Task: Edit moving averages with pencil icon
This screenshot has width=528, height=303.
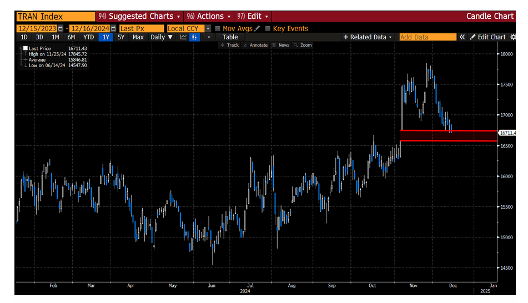Action: click(x=257, y=29)
